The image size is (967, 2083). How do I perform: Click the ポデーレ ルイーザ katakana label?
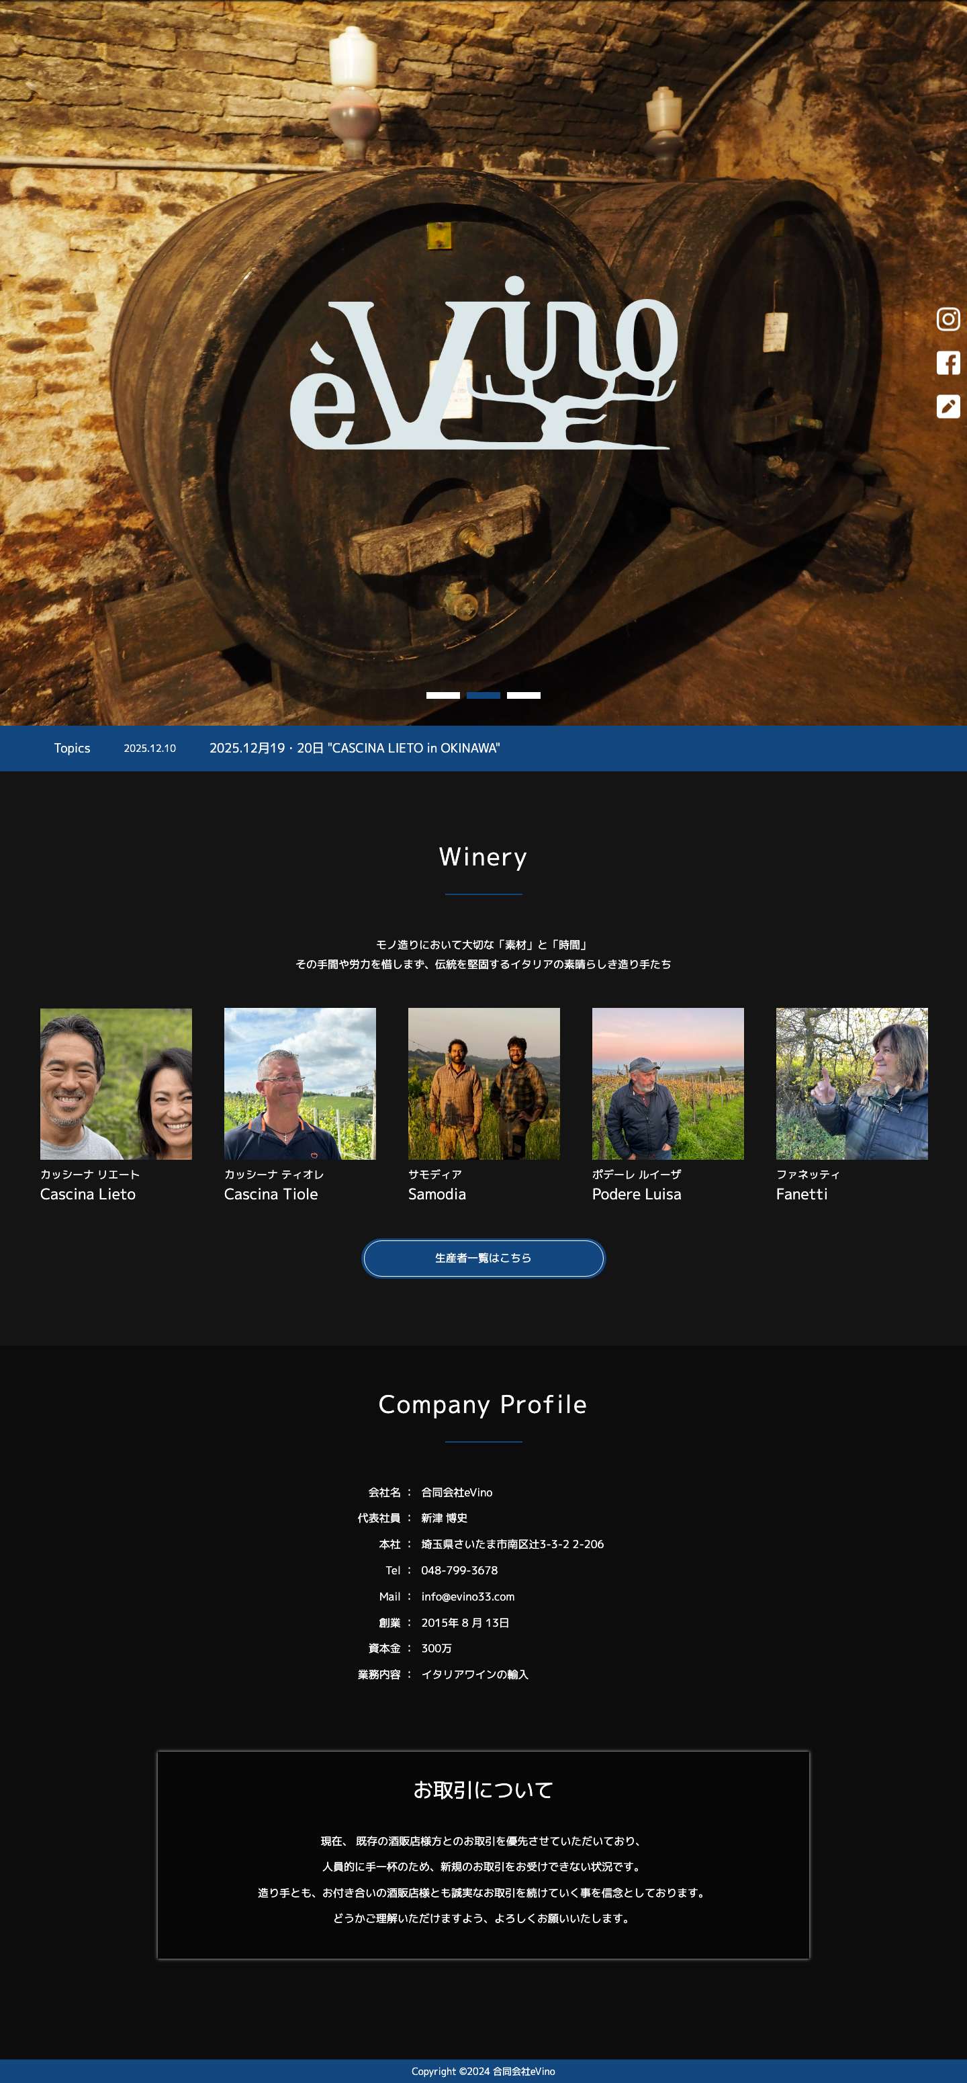pos(637,1174)
